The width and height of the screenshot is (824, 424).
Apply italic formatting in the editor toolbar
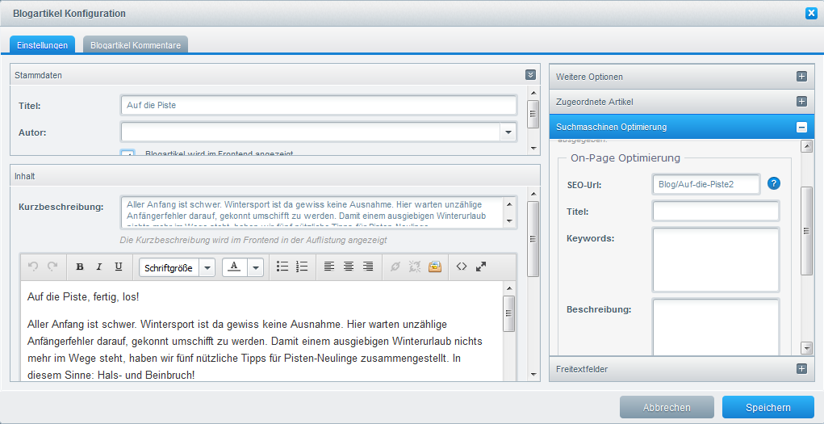point(99,267)
